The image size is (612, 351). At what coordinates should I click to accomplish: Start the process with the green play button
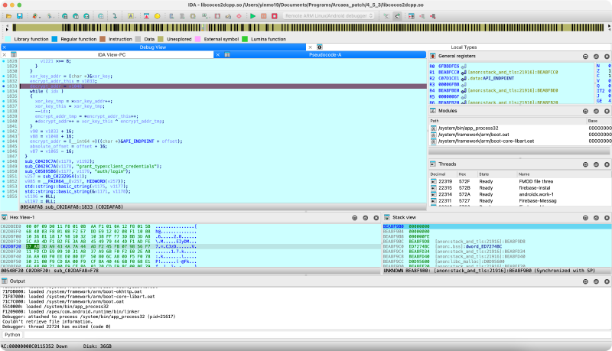pos(252,15)
